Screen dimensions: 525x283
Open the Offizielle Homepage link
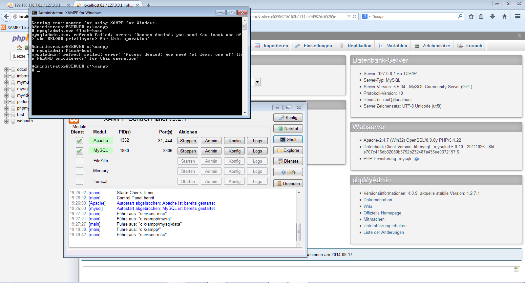(x=382, y=213)
